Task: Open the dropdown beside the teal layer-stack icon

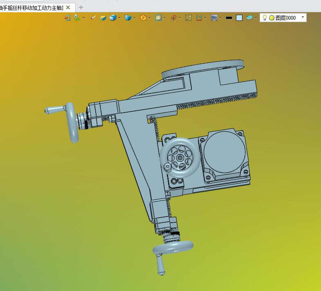Action: click(256, 18)
